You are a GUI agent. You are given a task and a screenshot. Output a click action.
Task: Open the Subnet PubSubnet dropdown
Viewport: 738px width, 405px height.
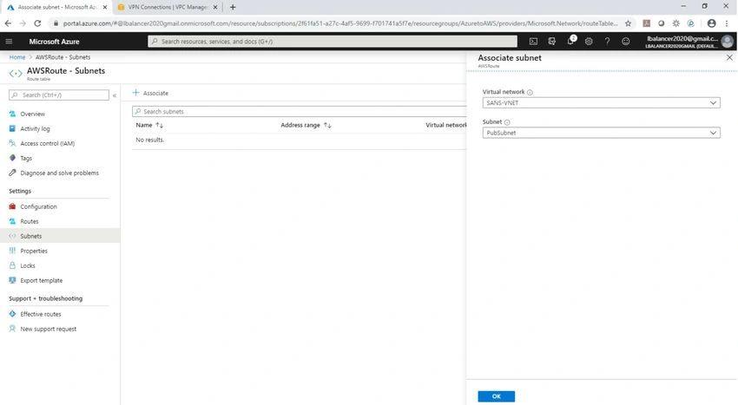click(x=601, y=133)
